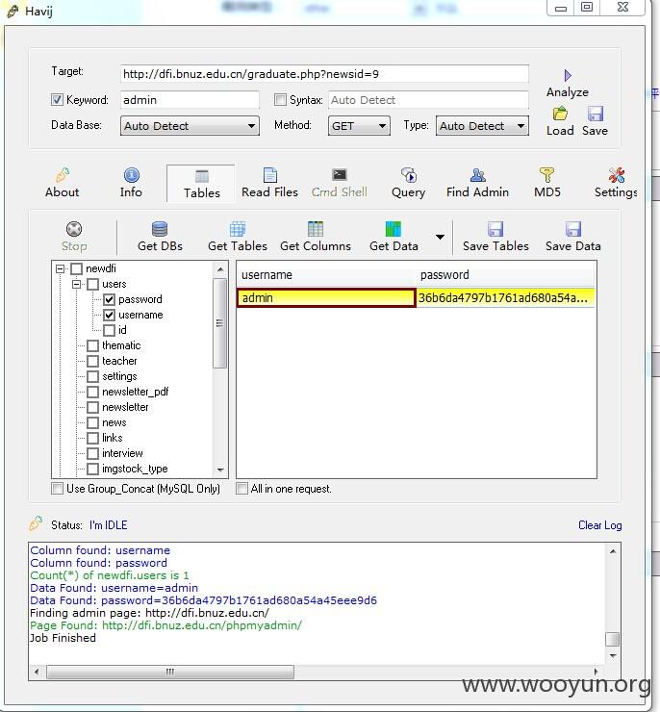Open the Info tab icon

132,175
